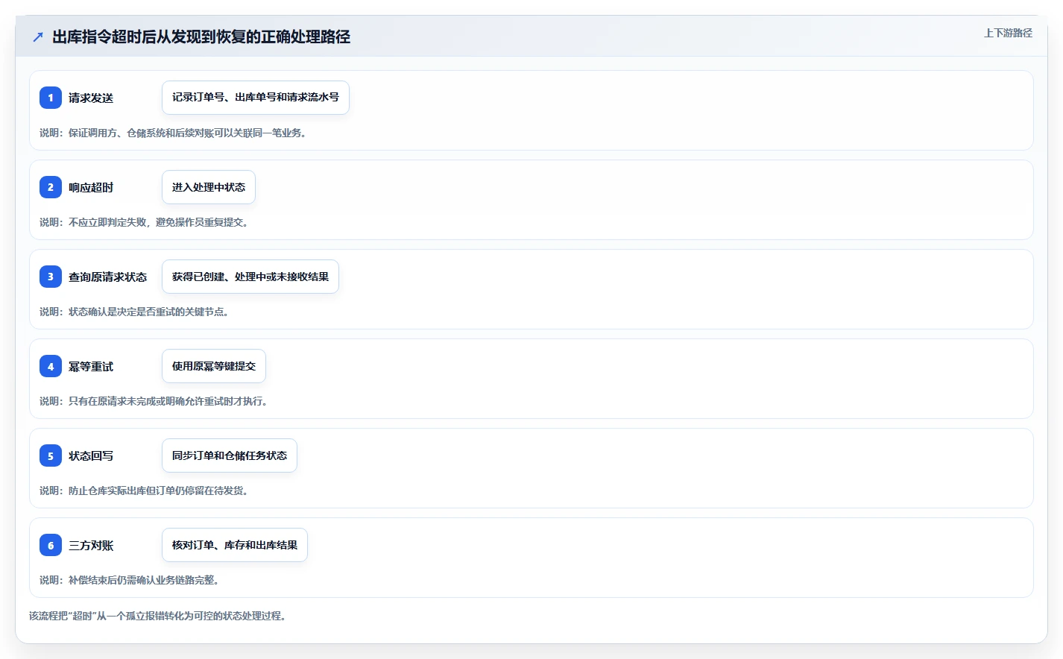The height and width of the screenshot is (659, 1063).
Task: Click step number 2 badge
Action: [51, 187]
